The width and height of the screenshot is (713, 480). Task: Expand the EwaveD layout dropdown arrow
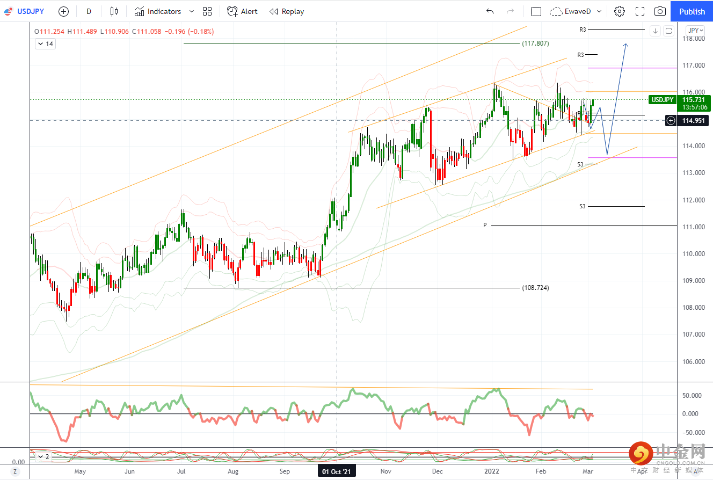pos(599,11)
